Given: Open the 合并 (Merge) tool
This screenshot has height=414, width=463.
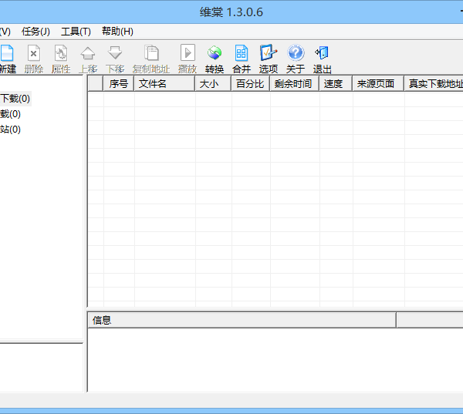Looking at the screenshot, I should coord(242,53).
